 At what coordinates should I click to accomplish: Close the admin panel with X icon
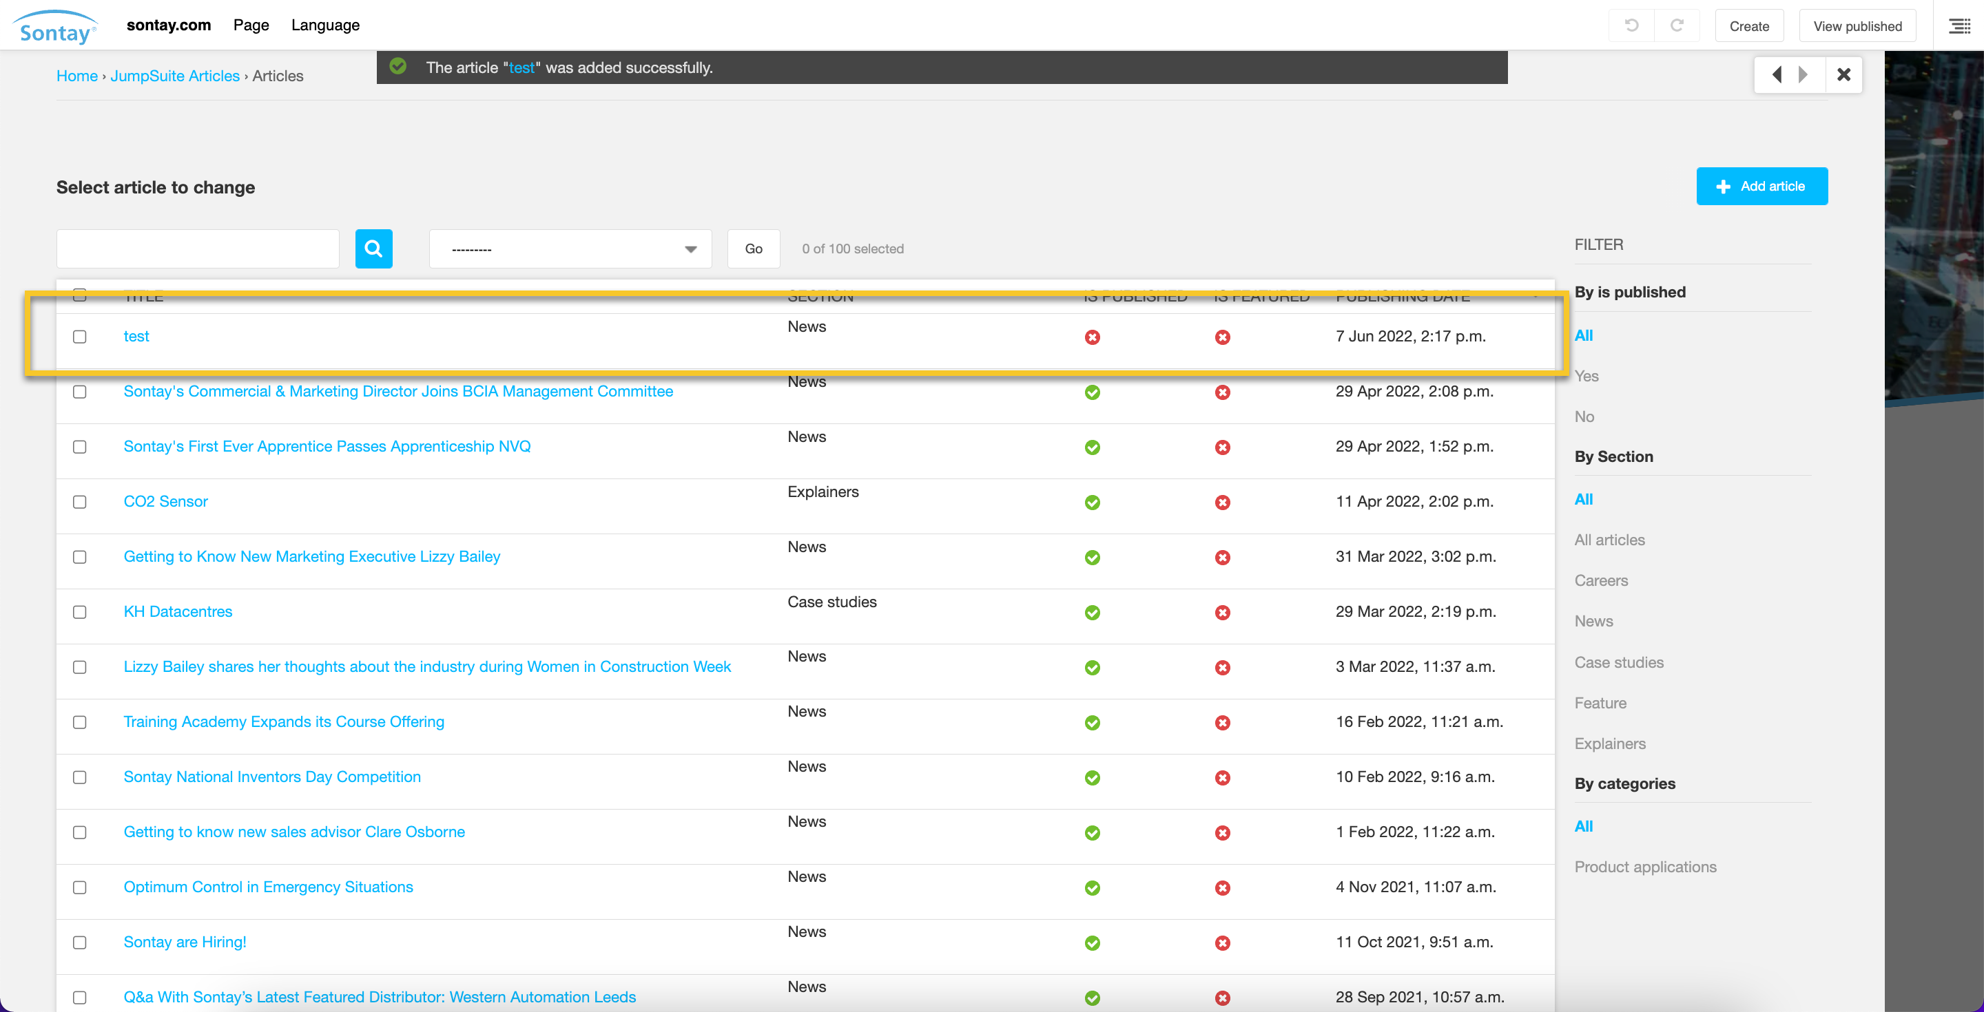coord(1844,74)
